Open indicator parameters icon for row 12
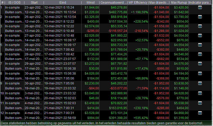 point(200,113)
